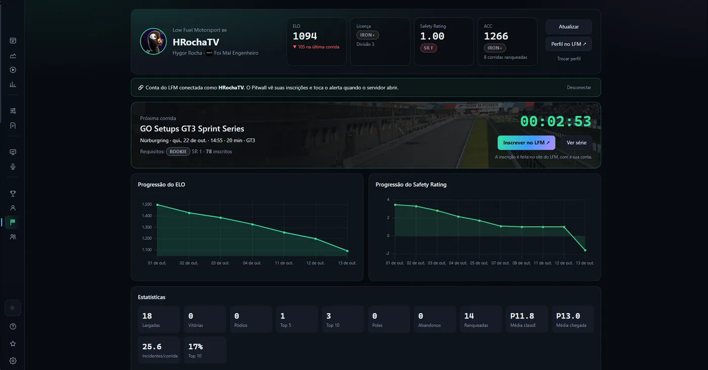Click the GO Setups GT3 Sprint Series title
708x370 pixels.
[x=192, y=129]
